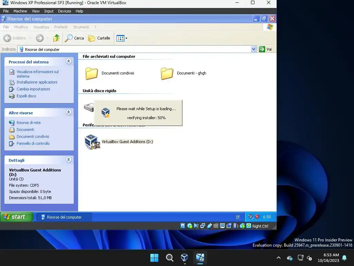The width and height of the screenshot is (354, 266).
Task: Open VirtualBox View menu
Action: tap(36, 11)
